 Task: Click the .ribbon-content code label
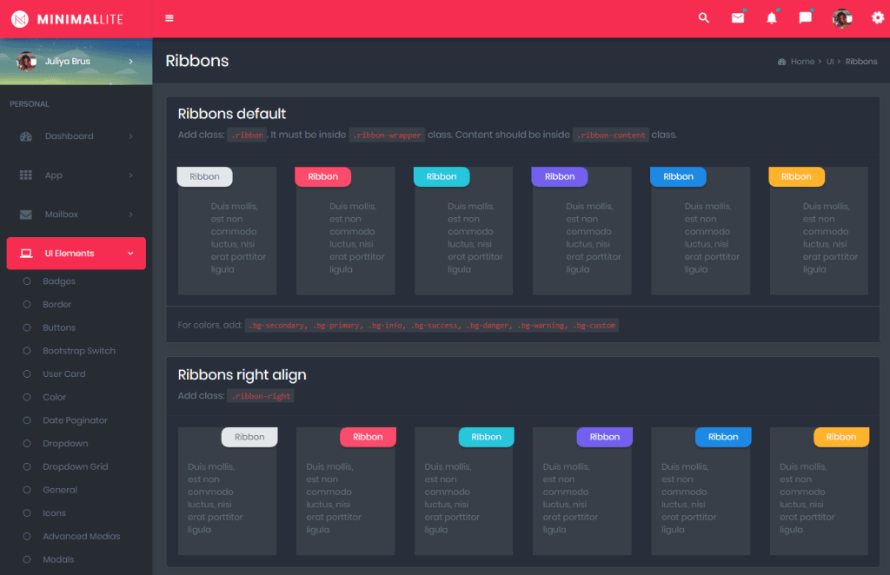[611, 135]
